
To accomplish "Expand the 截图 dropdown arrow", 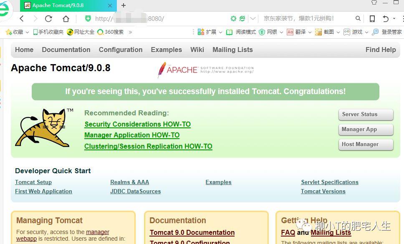I will click(338, 32).
